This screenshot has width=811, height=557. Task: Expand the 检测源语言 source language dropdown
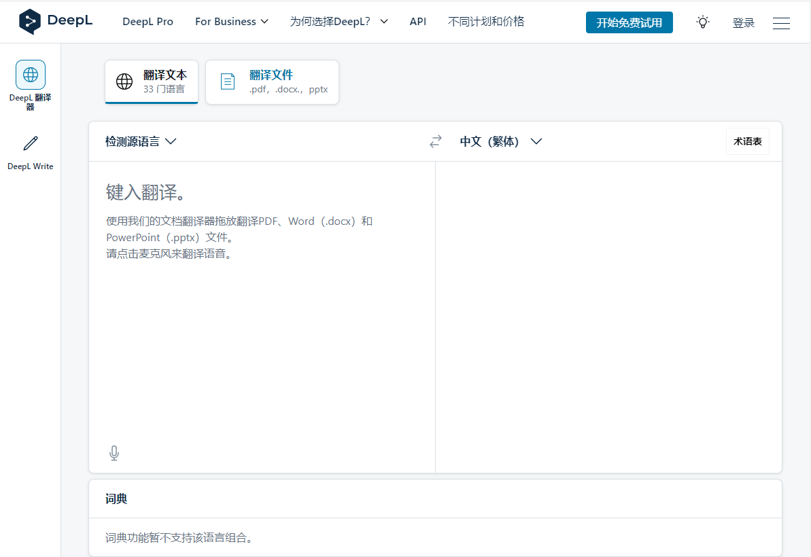coord(141,141)
